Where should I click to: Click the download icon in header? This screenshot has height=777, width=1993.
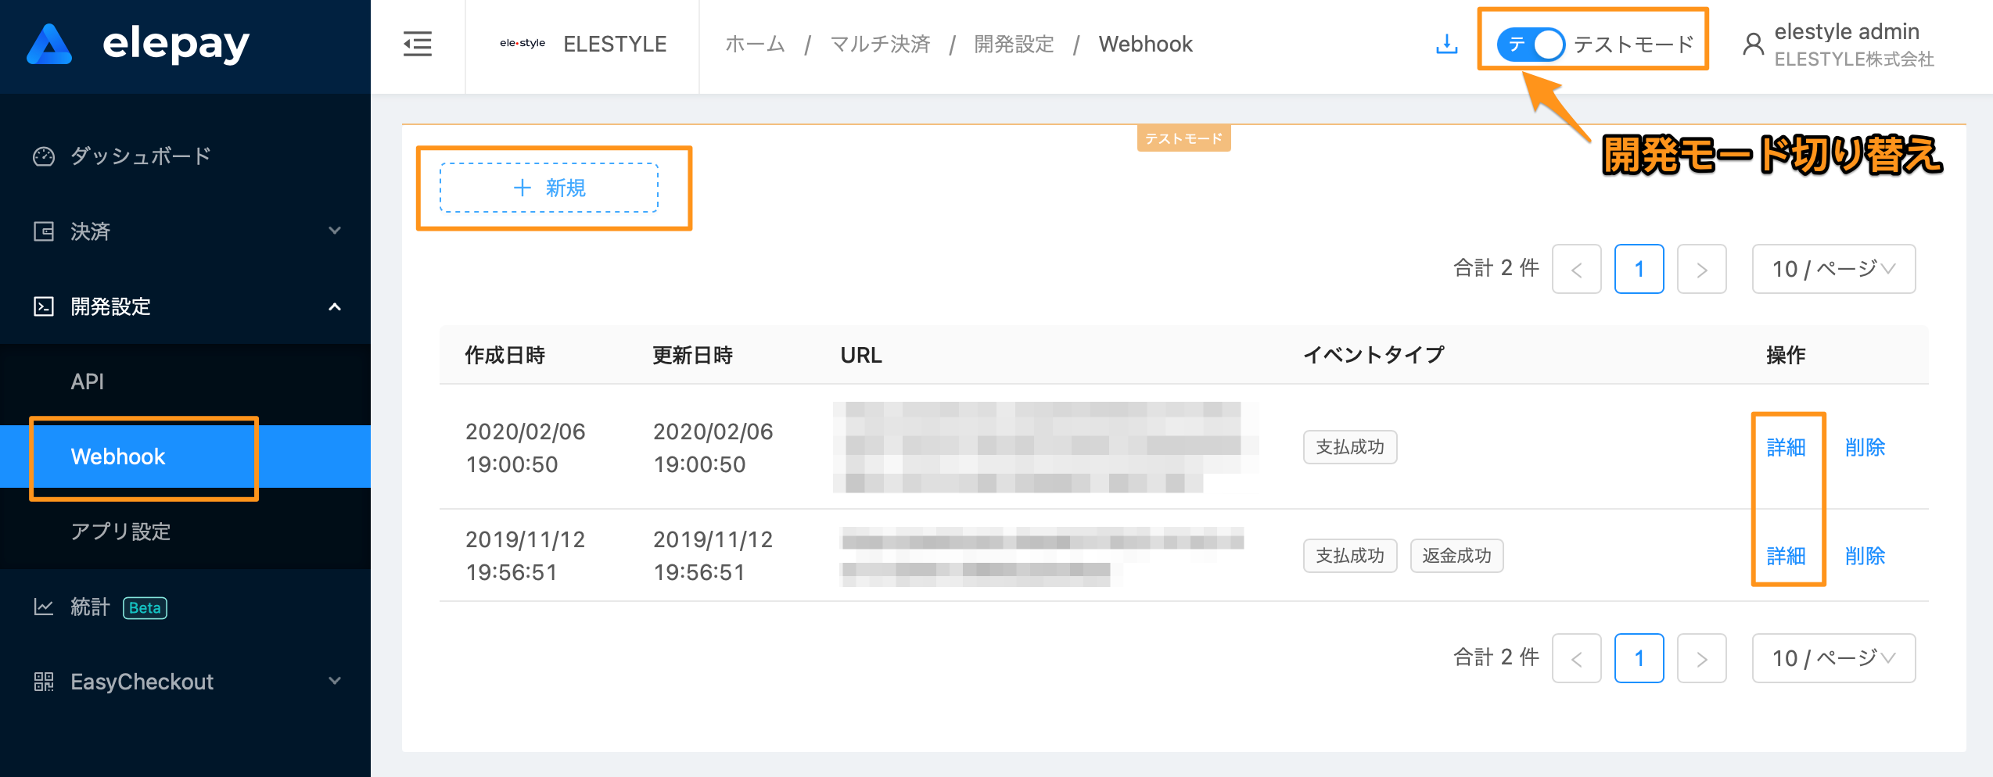(1446, 45)
